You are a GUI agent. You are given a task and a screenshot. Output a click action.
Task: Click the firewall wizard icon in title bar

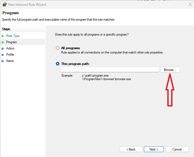click(x=4, y=4)
